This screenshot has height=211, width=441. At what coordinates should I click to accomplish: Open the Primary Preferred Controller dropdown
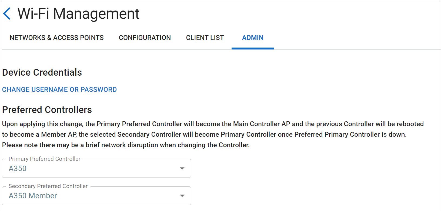coord(96,168)
